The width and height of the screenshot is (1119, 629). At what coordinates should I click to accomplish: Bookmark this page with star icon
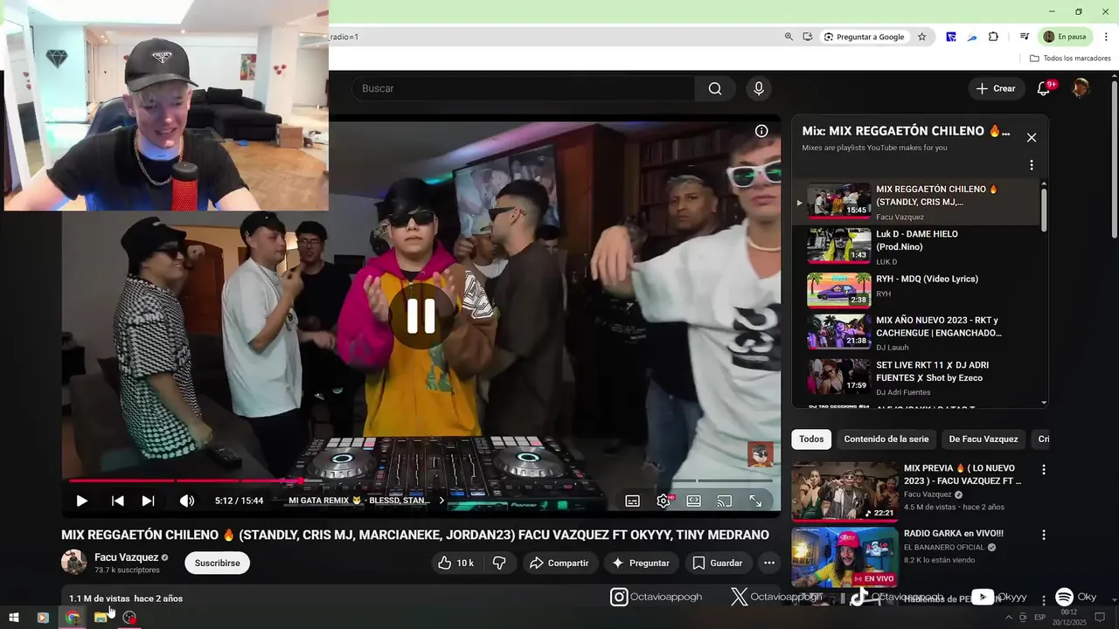pyautogui.click(x=921, y=37)
